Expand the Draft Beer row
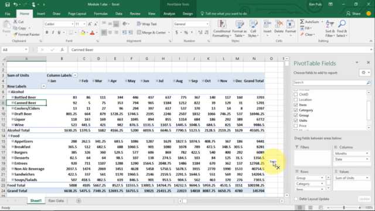 click(13, 114)
